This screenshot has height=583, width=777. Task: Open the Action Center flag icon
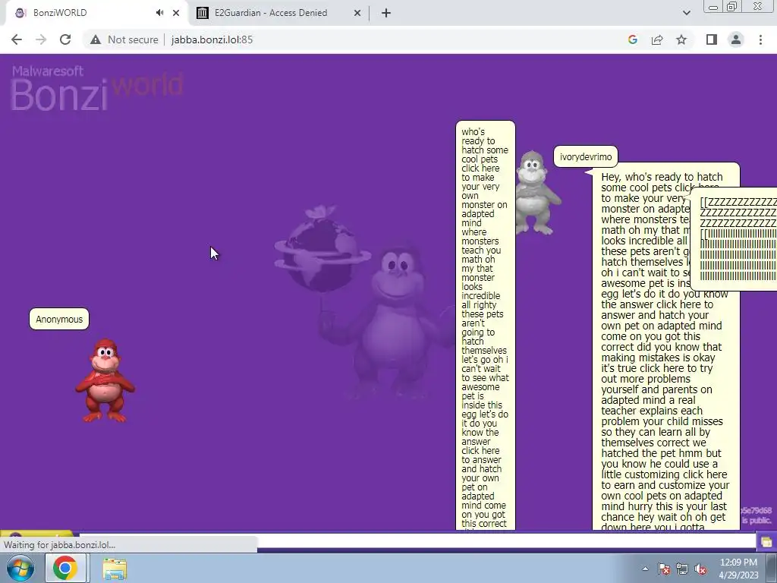point(664,569)
